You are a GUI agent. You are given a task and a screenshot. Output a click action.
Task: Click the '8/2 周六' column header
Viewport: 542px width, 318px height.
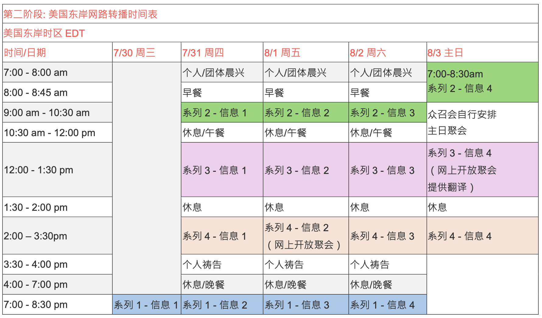pos(388,52)
